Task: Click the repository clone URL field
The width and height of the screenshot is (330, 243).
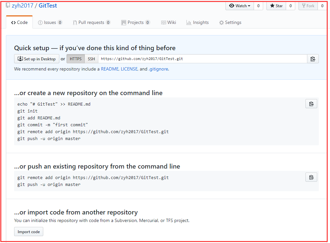Action: tap(203, 59)
